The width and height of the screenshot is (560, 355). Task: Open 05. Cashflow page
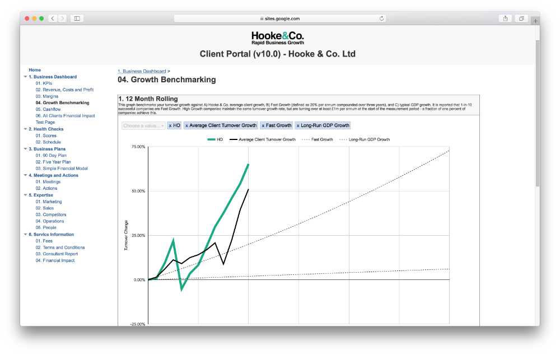pos(48,109)
